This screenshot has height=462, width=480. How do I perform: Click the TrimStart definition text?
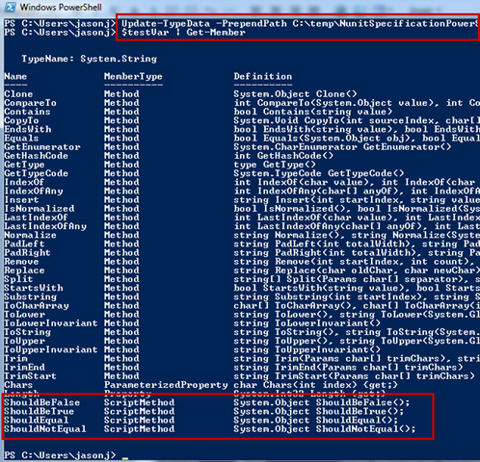click(354, 376)
